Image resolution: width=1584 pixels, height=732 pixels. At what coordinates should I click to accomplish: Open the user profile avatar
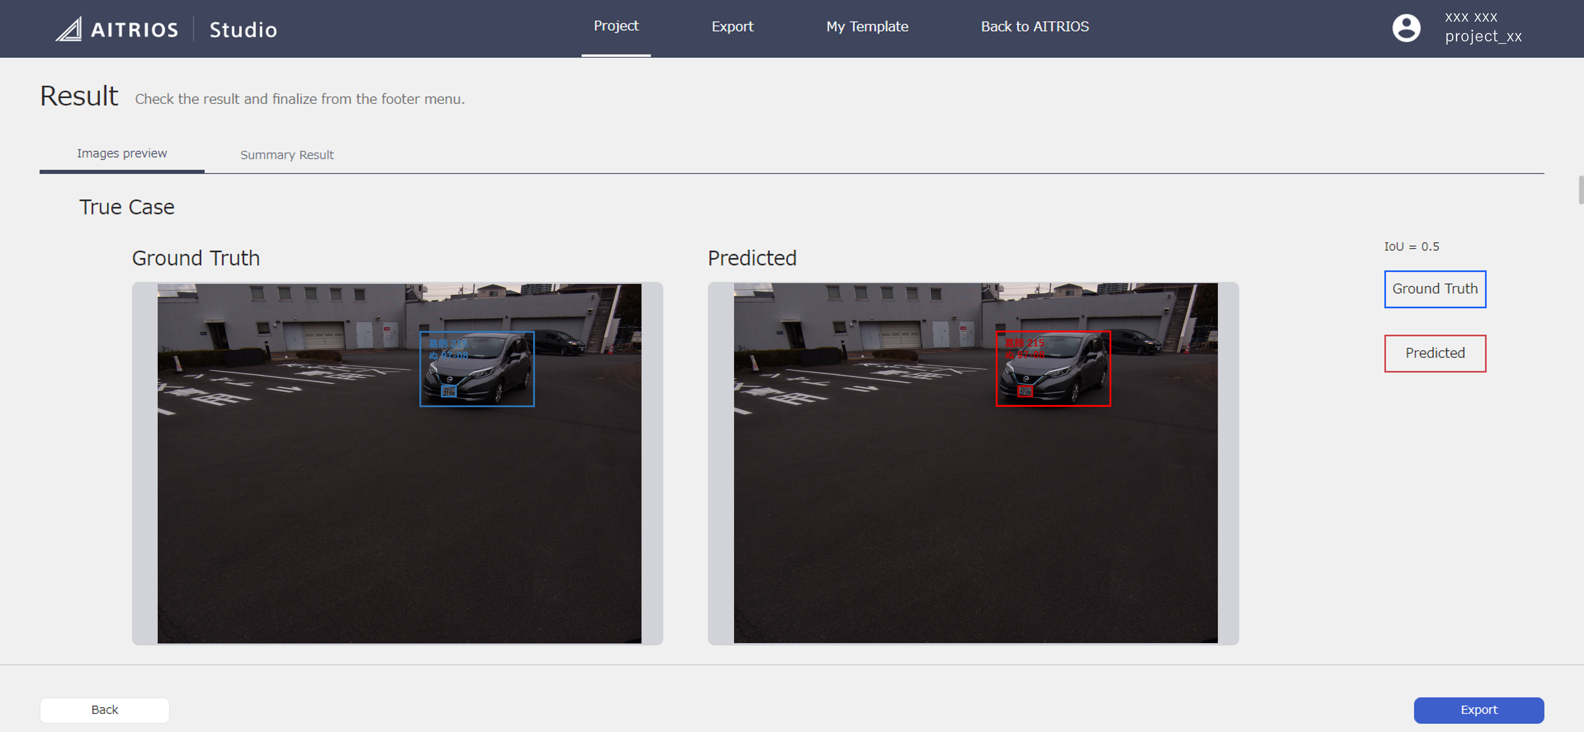point(1406,27)
